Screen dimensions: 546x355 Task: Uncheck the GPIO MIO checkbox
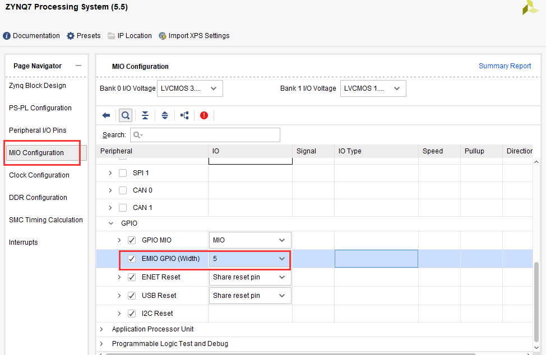(132, 240)
